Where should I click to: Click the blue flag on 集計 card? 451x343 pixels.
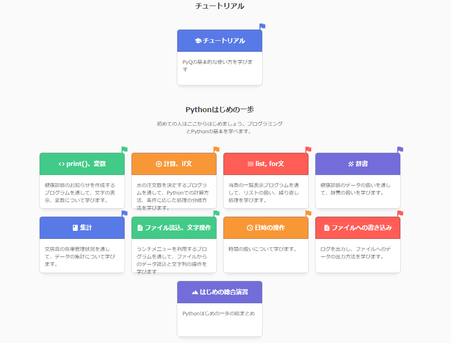[125, 214]
